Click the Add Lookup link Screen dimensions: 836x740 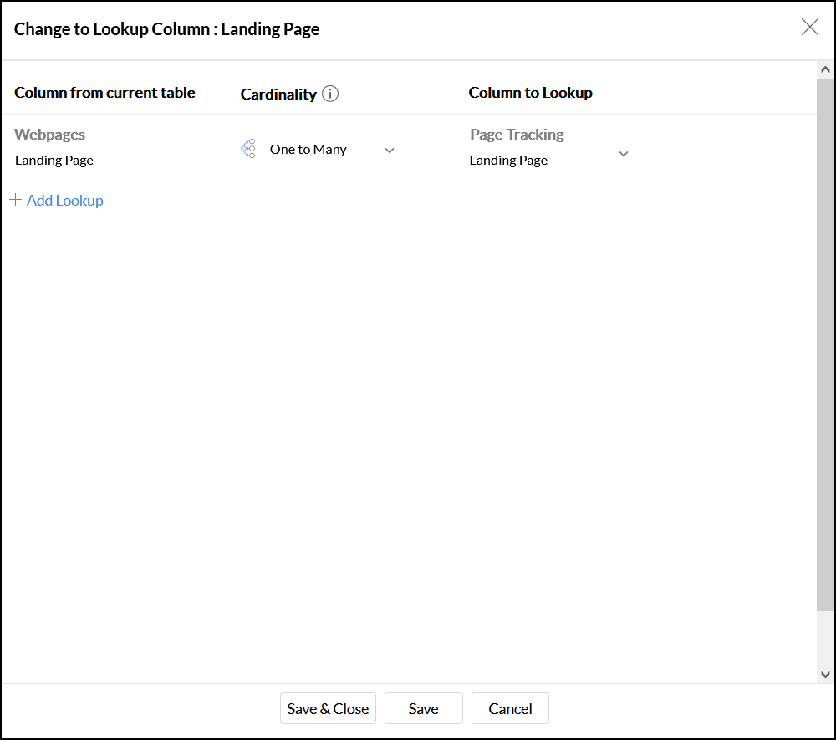tap(64, 201)
